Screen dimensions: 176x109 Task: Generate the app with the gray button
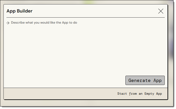[145, 80]
